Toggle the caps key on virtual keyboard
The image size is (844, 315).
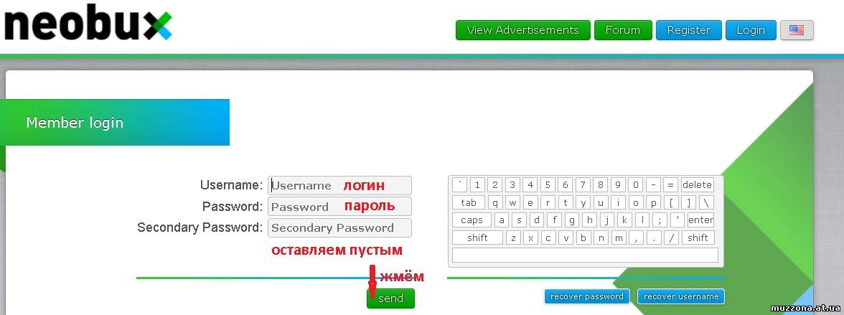coord(472,220)
